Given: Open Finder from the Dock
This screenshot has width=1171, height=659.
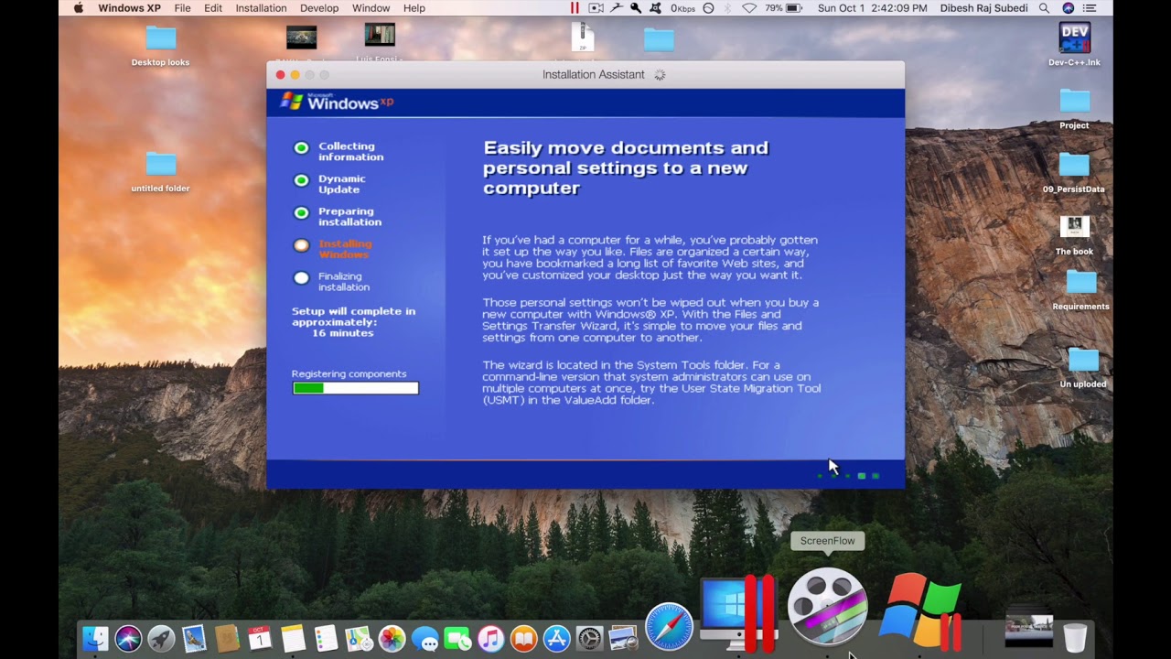Looking at the screenshot, I should (x=95, y=638).
